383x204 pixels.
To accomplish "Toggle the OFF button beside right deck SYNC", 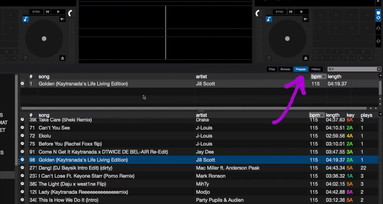I will click(x=269, y=11).
